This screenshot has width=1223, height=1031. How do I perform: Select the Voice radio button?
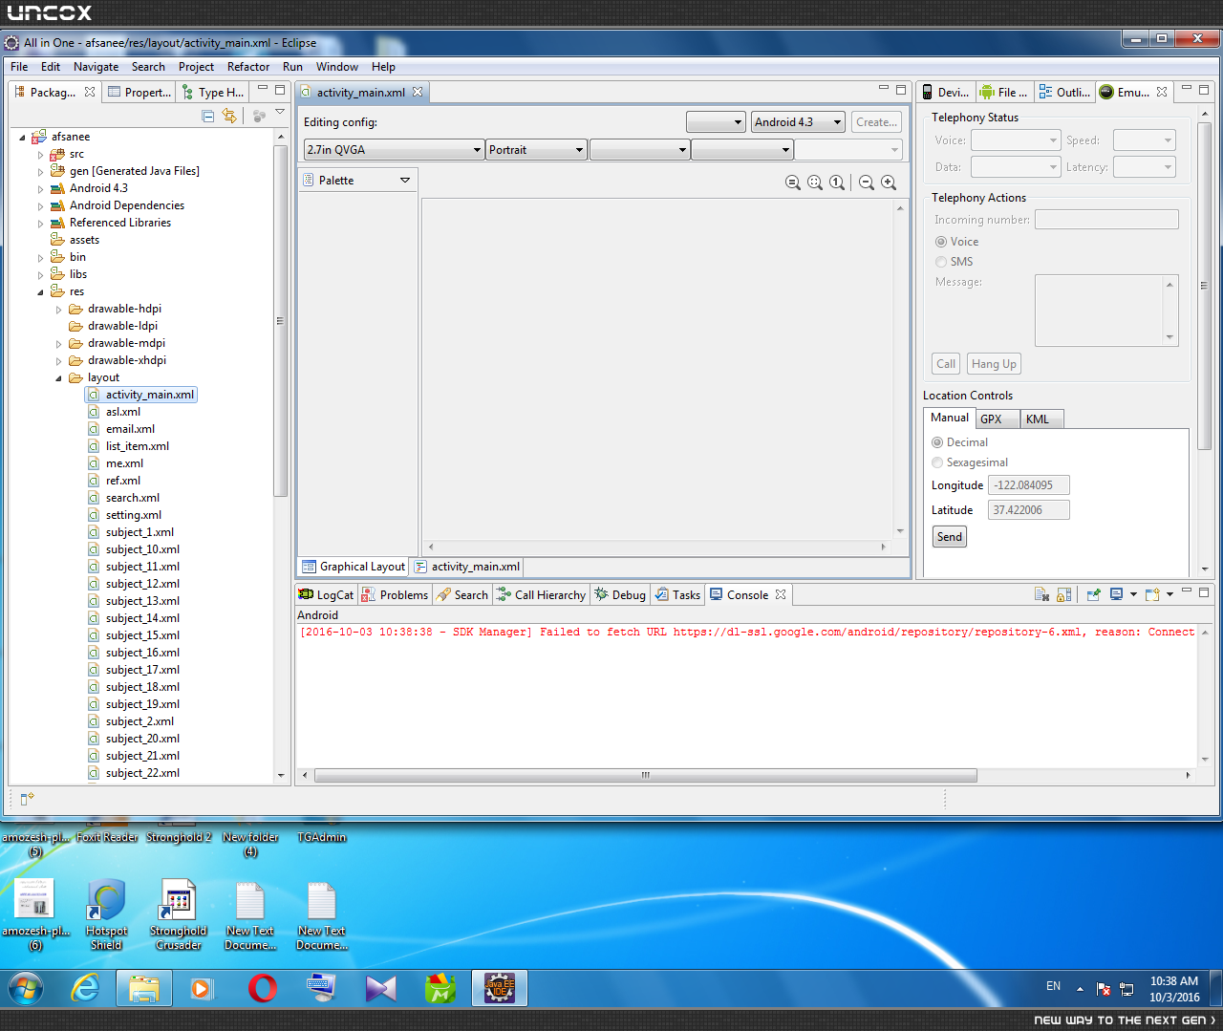click(941, 242)
